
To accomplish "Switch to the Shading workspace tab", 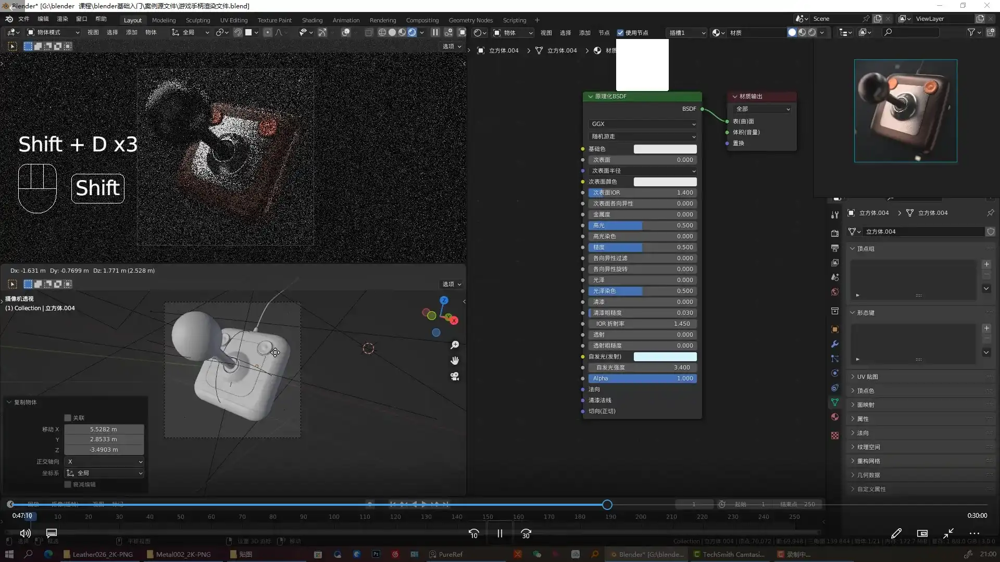I will [312, 20].
